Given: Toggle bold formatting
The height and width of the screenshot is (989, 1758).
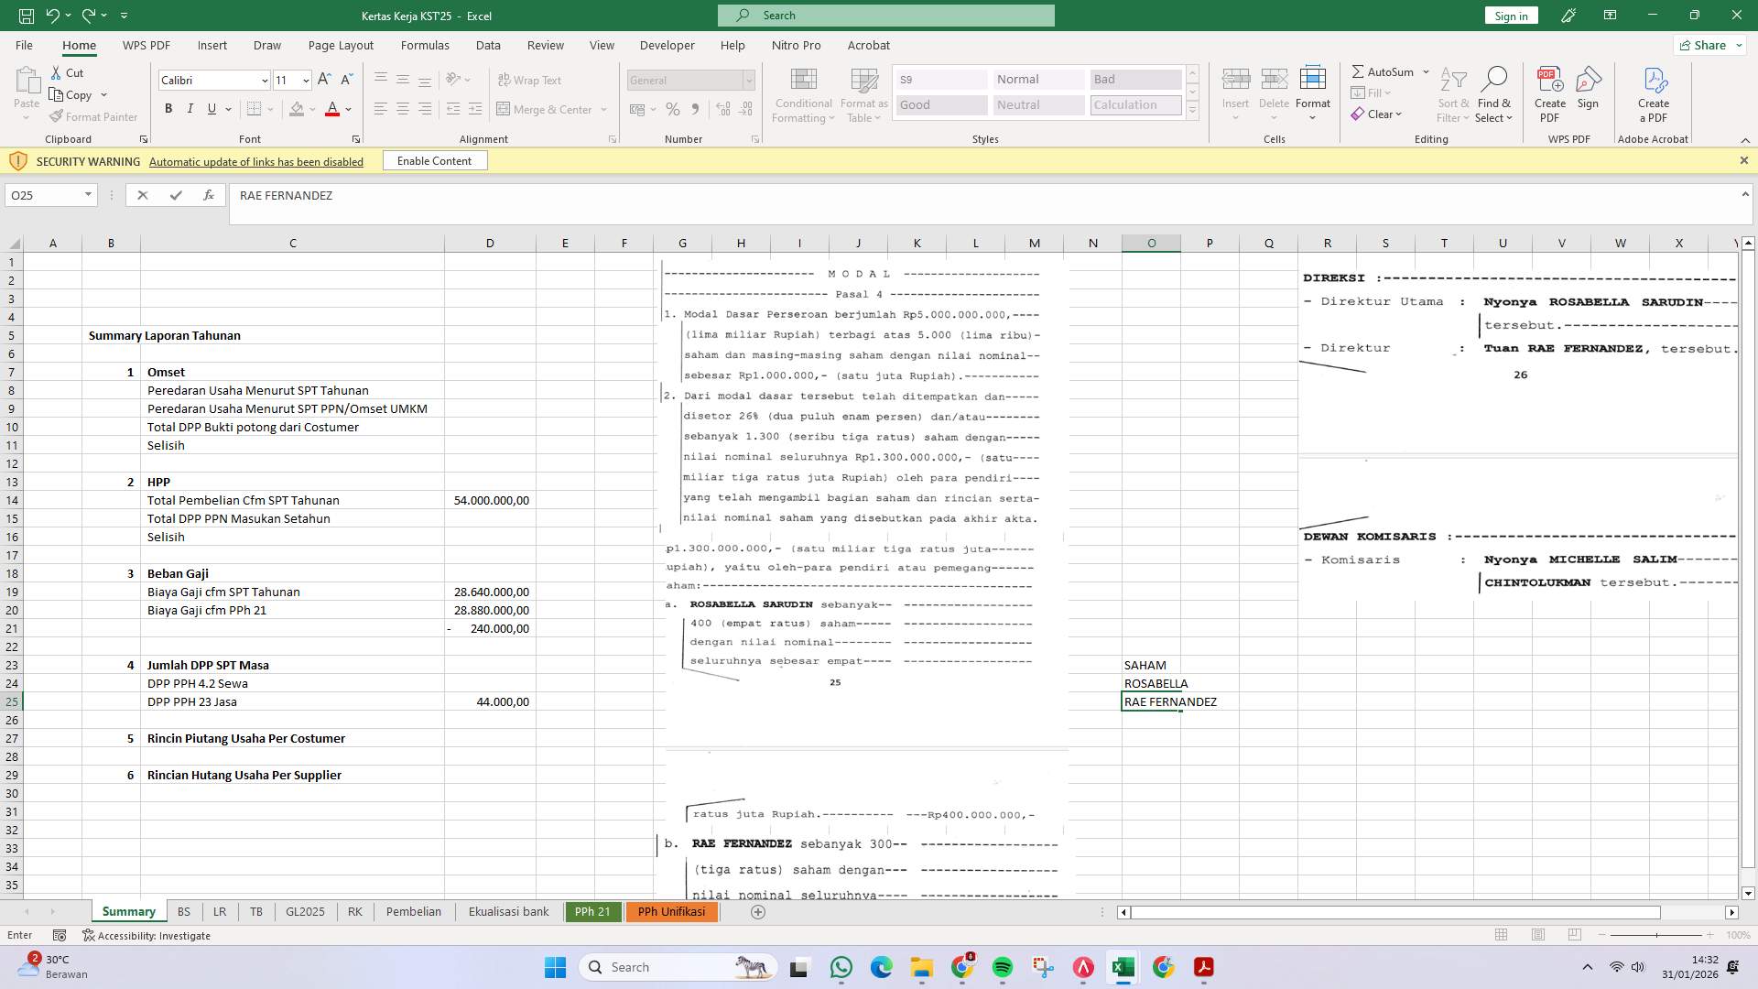Looking at the screenshot, I should click(x=168, y=108).
